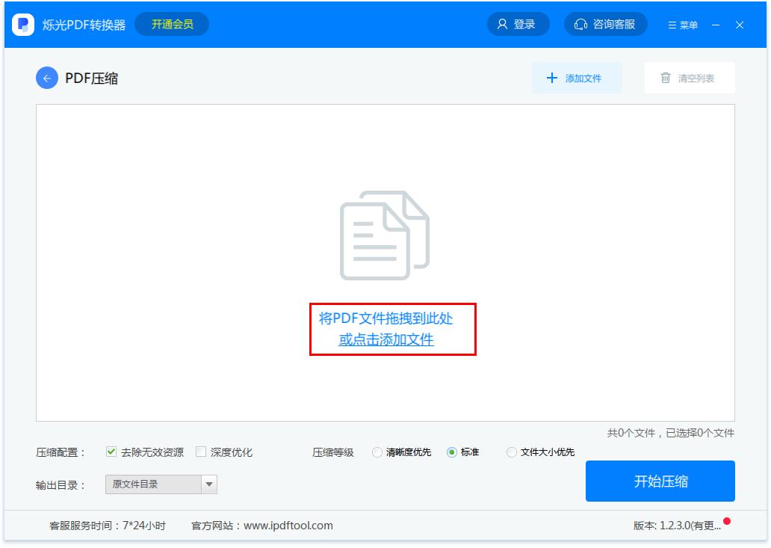Click the plus icon beside 添加文件
This screenshot has width=771, height=548.
(x=551, y=77)
